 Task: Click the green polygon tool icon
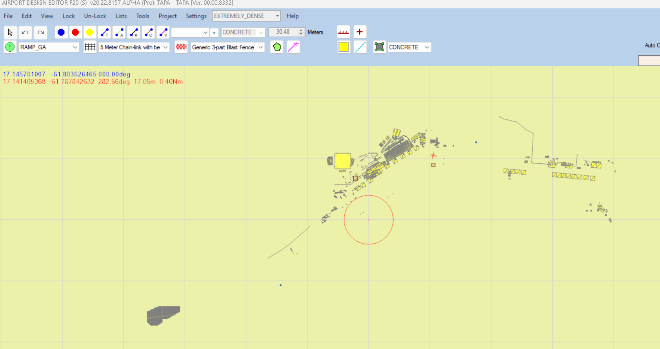point(277,47)
